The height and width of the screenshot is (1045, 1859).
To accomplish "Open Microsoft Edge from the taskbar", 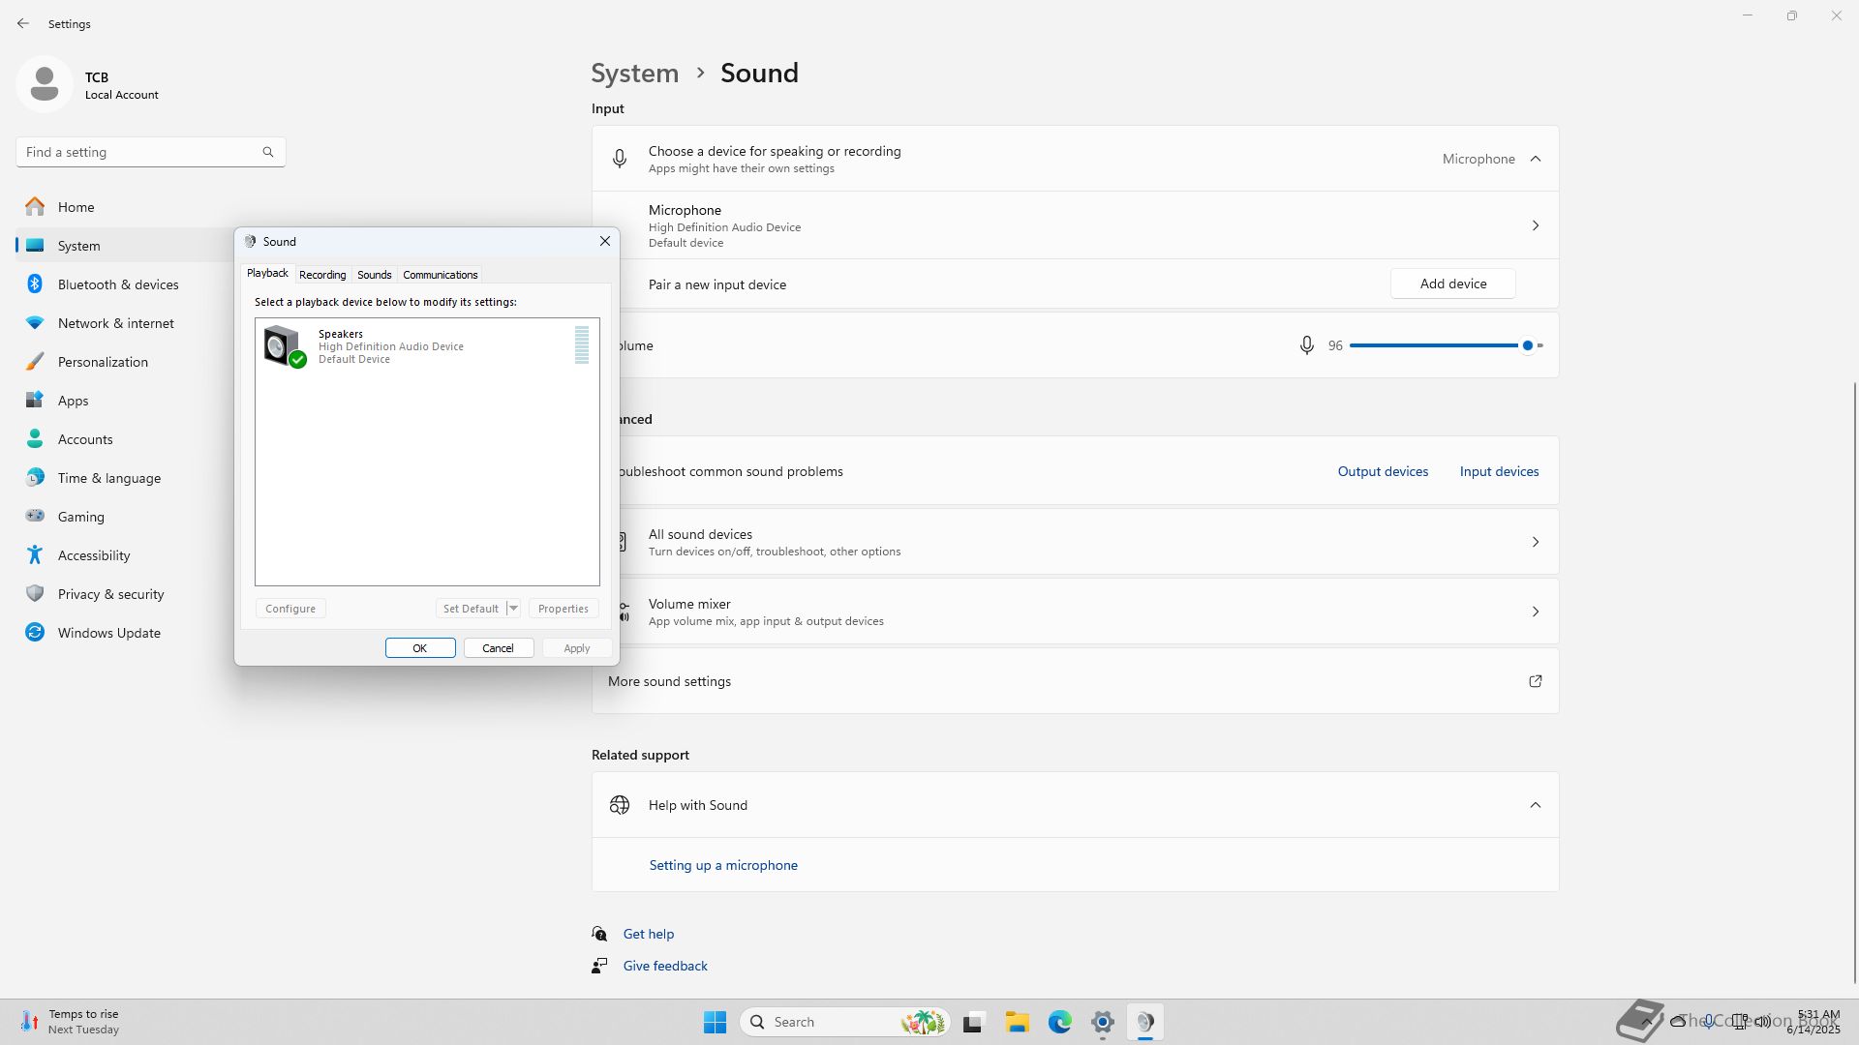I will click(x=1059, y=1022).
